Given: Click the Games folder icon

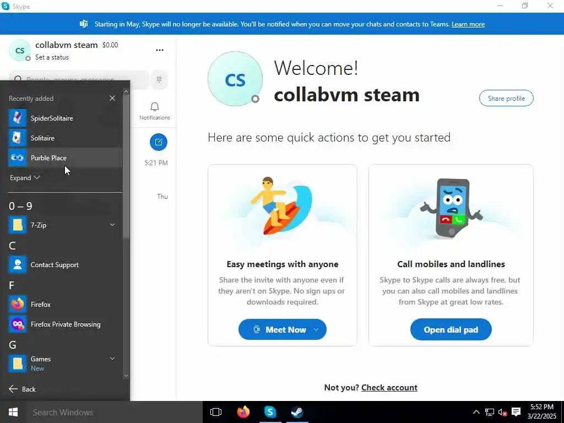Looking at the screenshot, I should tap(17, 364).
